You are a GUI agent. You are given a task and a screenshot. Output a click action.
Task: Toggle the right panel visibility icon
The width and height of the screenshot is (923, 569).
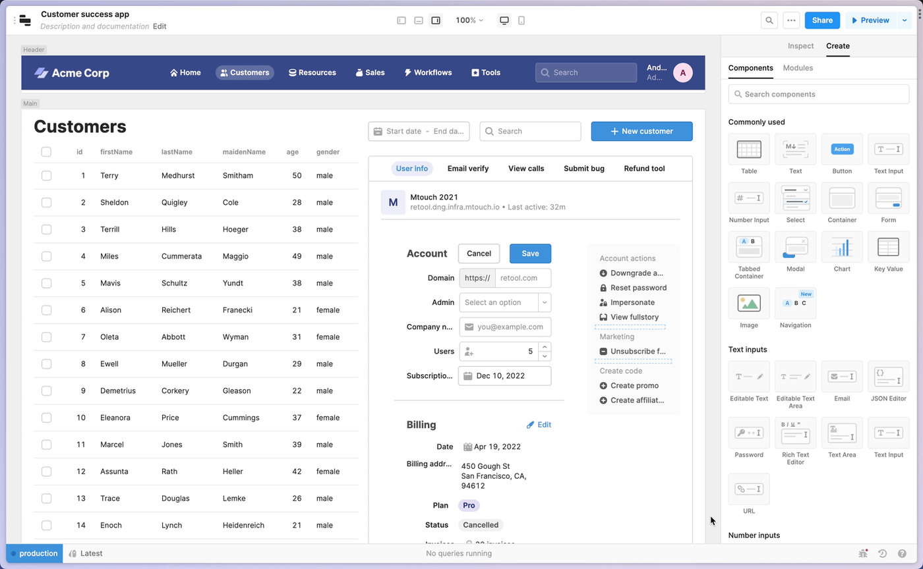(436, 20)
